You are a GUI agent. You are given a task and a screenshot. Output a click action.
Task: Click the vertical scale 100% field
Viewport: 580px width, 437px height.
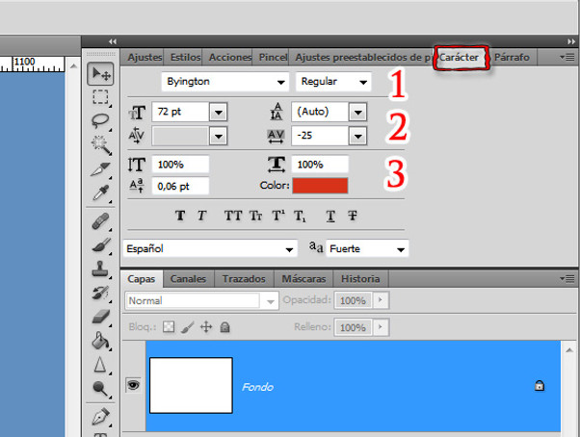(x=180, y=165)
